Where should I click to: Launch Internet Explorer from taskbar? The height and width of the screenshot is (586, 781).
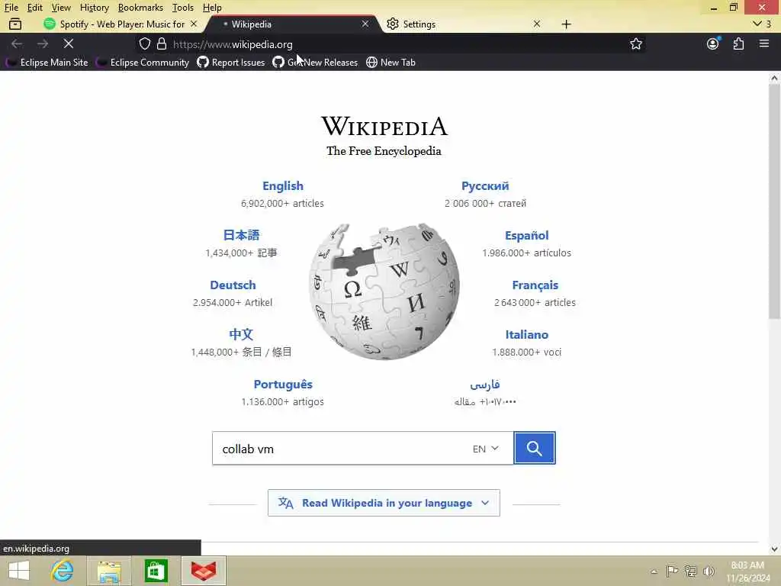coord(63,571)
